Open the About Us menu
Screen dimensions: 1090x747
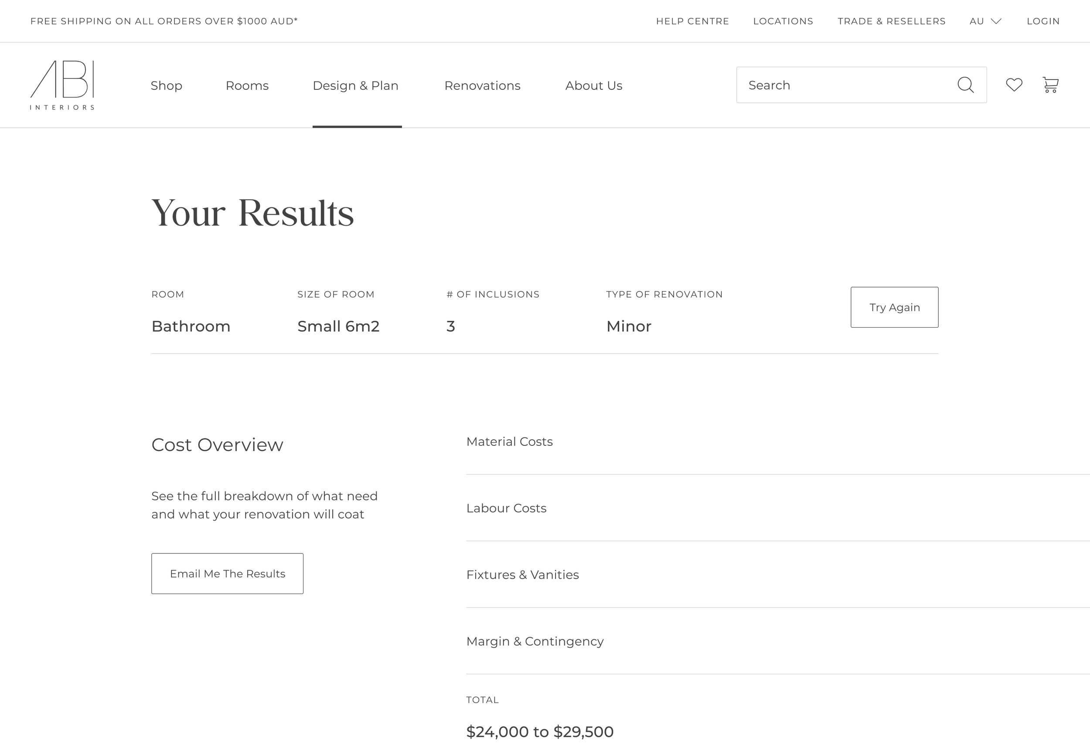coord(593,85)
